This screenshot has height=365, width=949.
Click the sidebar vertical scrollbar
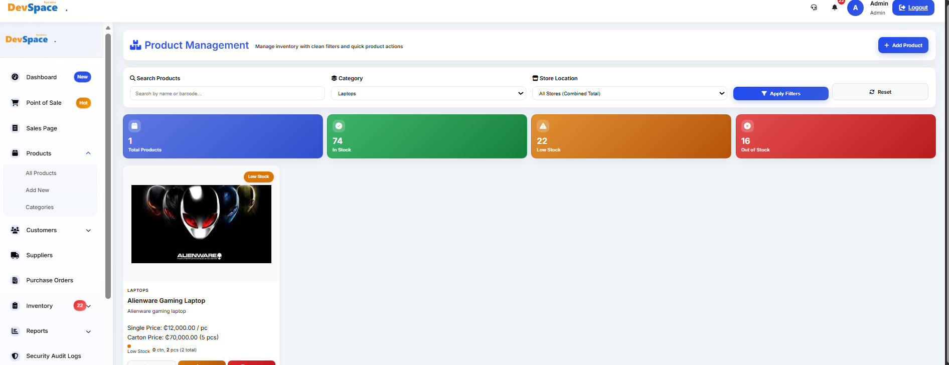[x=108, y=165]
